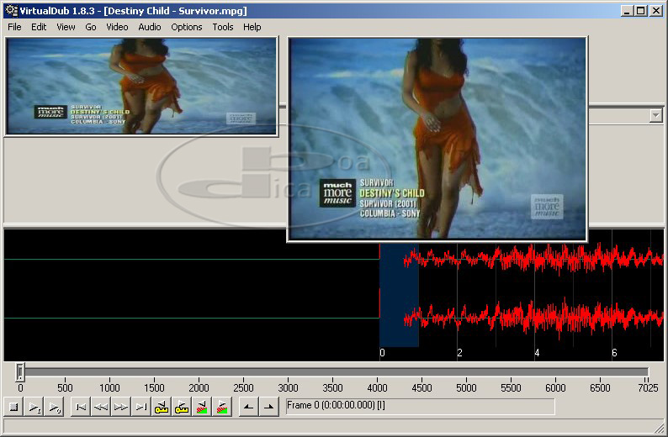Image resolution: width=668 pixels, height=437 pixels.
Task: Go to the next keyframe
Action: click(x=182, y=408)
